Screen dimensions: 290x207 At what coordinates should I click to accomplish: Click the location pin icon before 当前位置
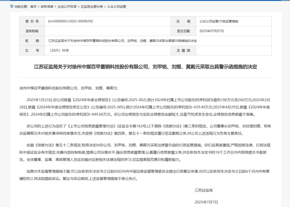tap(12, 6)
